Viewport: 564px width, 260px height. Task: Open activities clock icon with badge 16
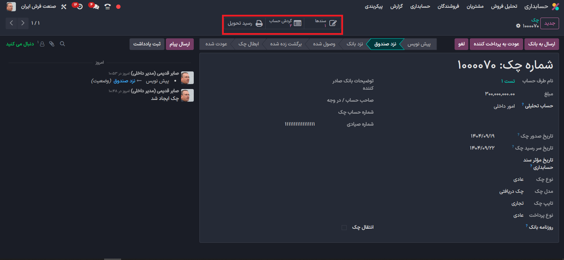tap(79, 6)
